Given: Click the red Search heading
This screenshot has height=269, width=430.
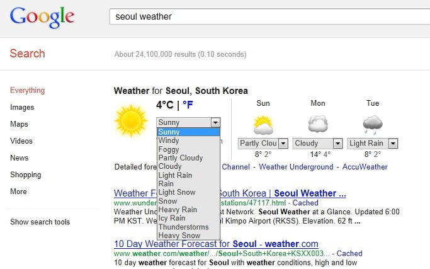Looking at the screenshot, I should [x=28, y=54].
